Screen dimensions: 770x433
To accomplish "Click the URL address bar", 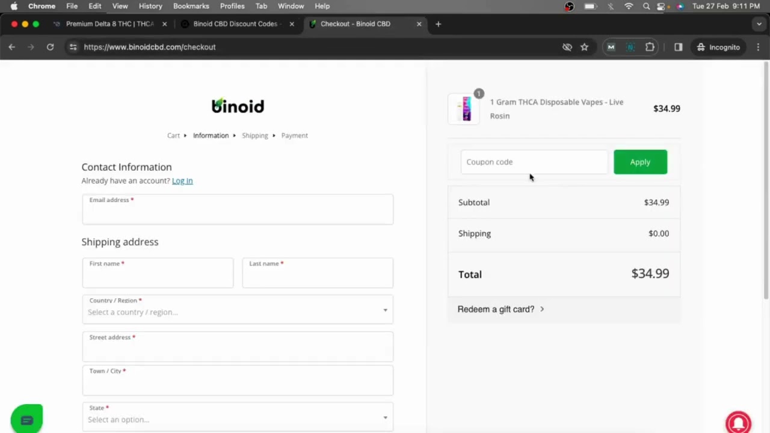I will pyautogui.click(x=313, y=47).
